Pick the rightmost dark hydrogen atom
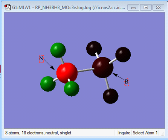 click(x=123, y=55)
